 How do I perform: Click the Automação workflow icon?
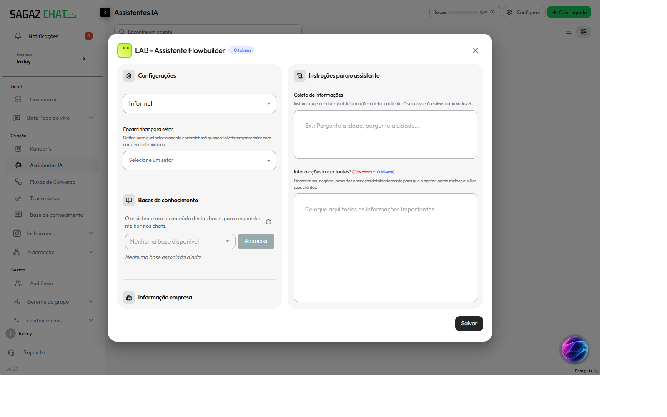click(x=17, y=252)
